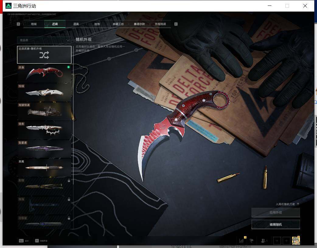Click the 随机外观 heading text
Screen dimensions: 317x248
tap(84, 40)
